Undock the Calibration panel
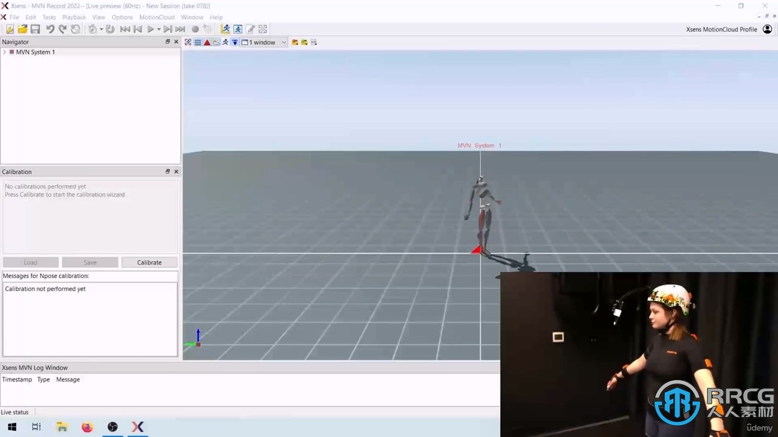This screenshot has width=778, height=437. tap(168, 172)
